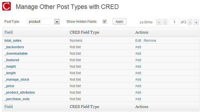Open the _manage_stock field link
Viewport: 200px width, 112px height.
(x=17, y=80)
